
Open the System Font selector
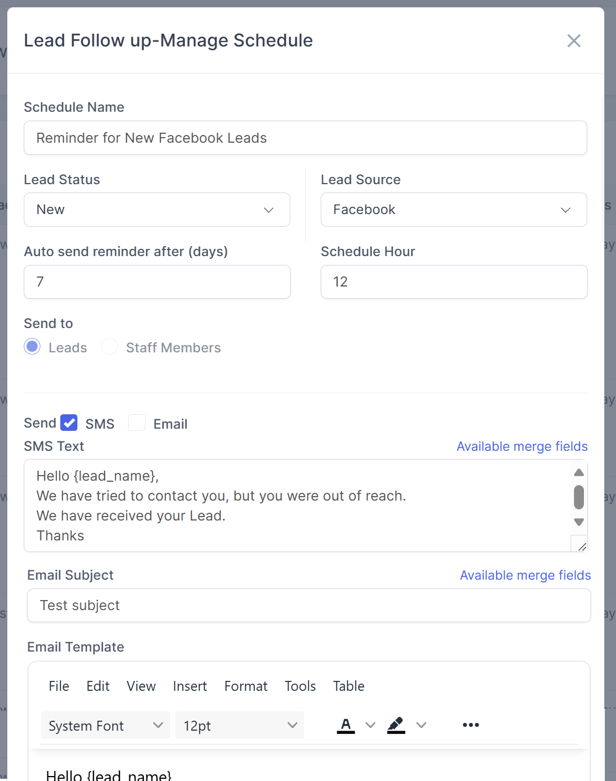click(105, 725)
